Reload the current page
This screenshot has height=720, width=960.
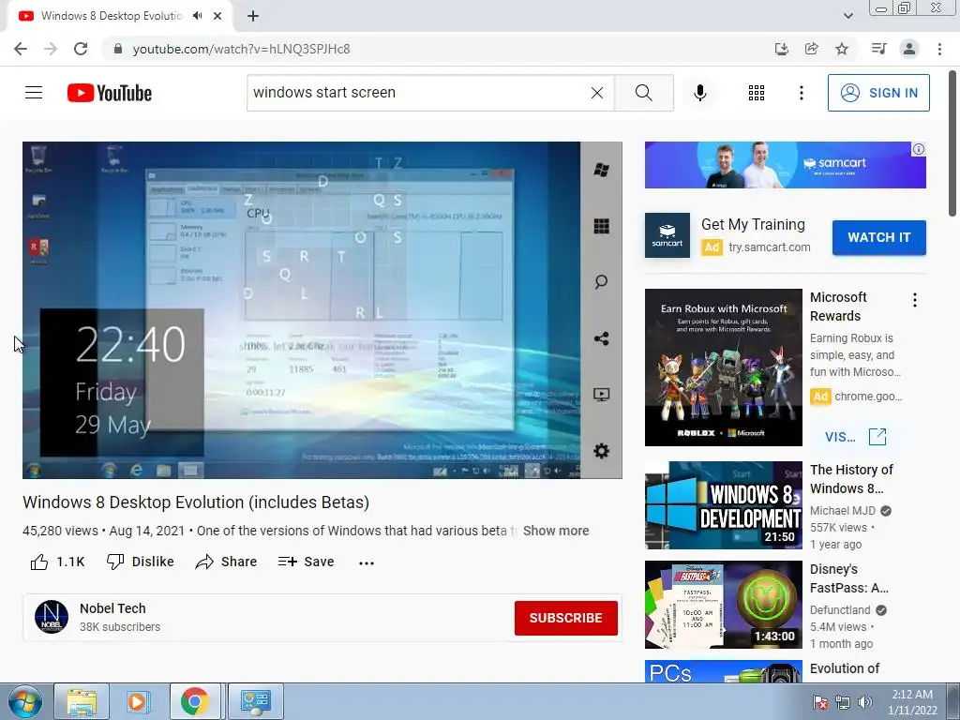click(x=81, y=49)
